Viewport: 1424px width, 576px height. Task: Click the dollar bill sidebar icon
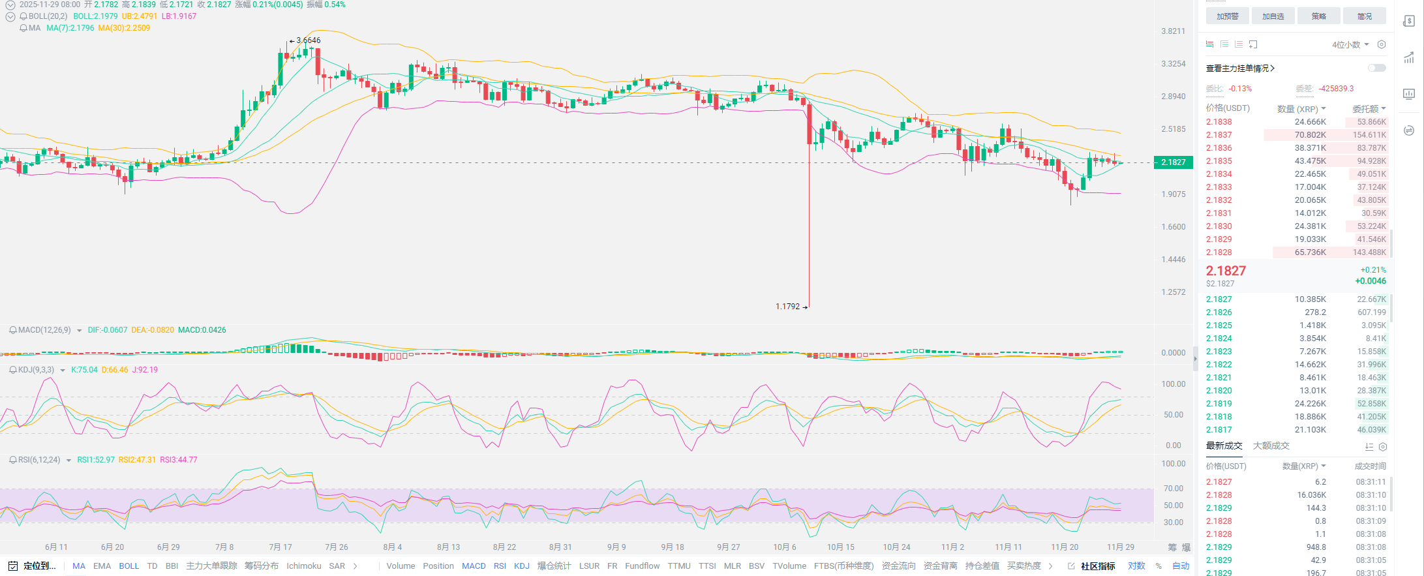click(x=1409, y=22)
